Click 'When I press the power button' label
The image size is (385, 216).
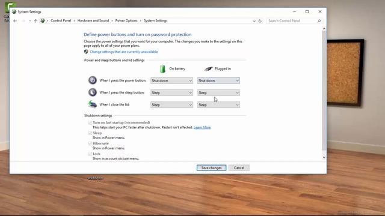[123, 80]
